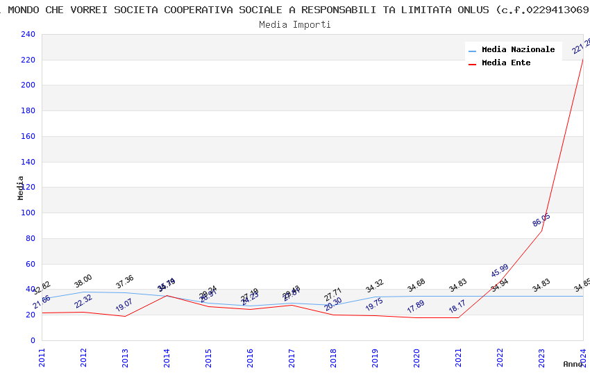Click the 2011 year label on x-axis
This screenshot has height=382, width=590.
tap(42, 358)
